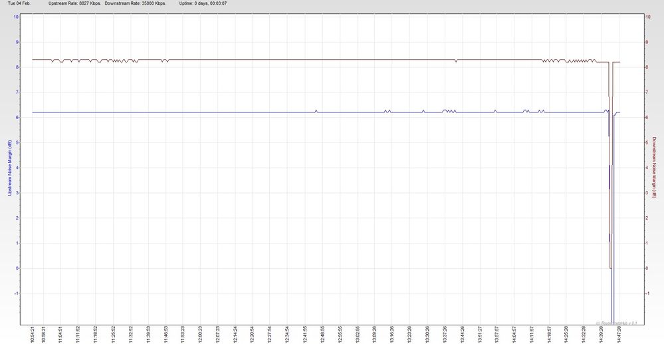Click the left axis value 5
The width and height of the screenshot is (664, 344).
tap(17, 142)
